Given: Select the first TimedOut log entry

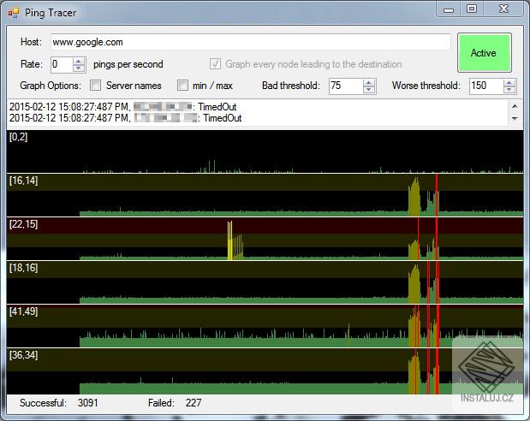Looking at the screenshot, I should point(122,107).
